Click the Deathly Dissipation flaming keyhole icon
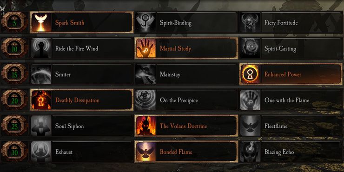 tap(41, 100)
